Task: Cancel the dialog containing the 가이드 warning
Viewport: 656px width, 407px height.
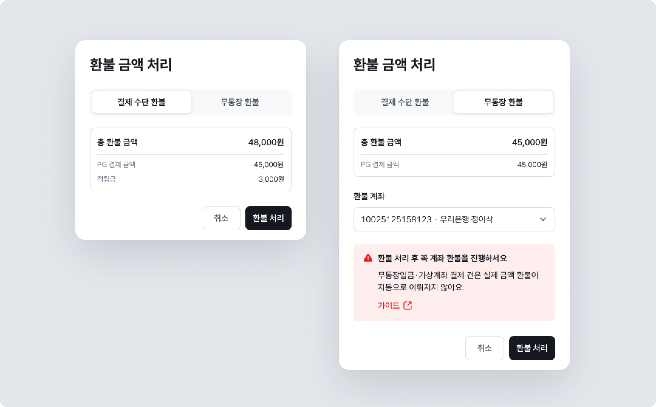Action: [484, 348]
